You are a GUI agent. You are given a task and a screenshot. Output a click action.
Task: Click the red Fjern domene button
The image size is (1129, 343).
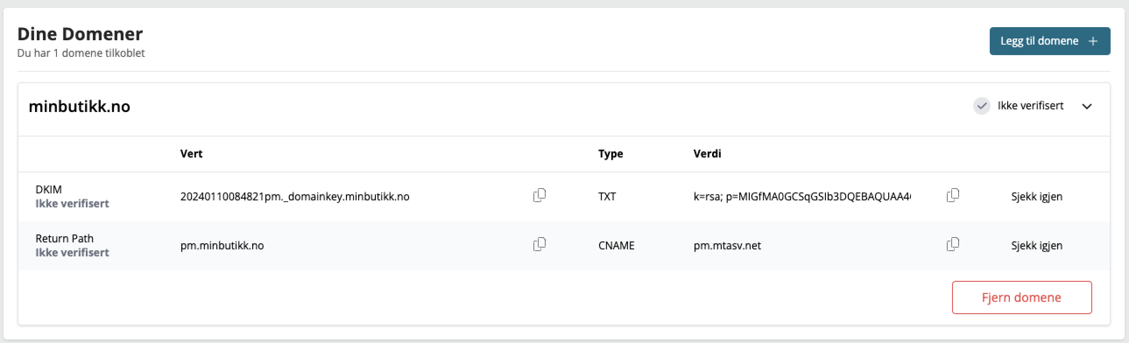click(1022, 297)
